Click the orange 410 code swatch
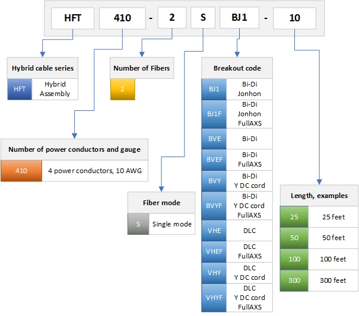This screenshot has width=359, height=316. tap(21, 171)
